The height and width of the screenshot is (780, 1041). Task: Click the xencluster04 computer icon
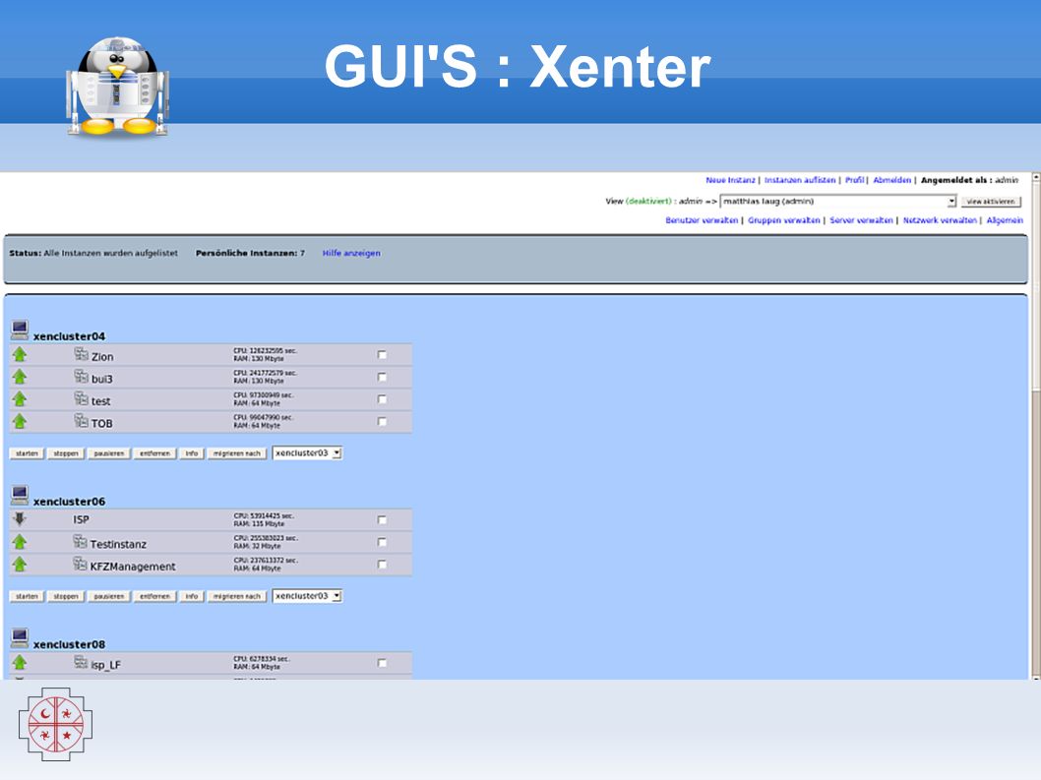[x=20, y=330]
